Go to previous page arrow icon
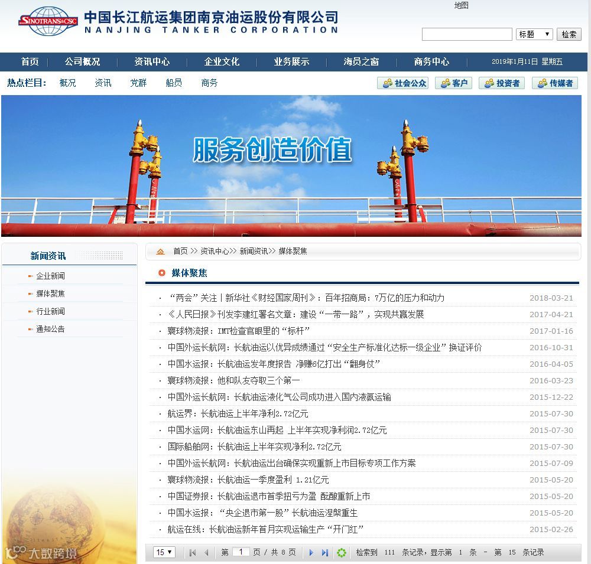The width and height of the screenshot is (591, 564). click(x=206, y=552)
